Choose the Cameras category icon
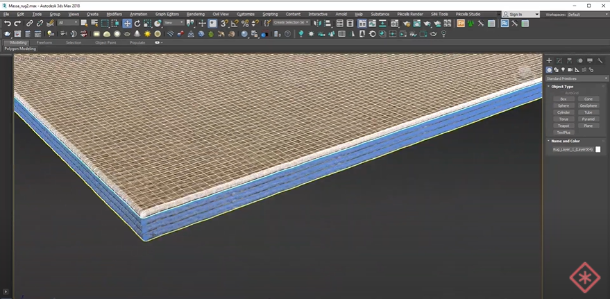 (570, 69)
